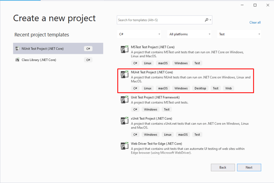Select NUnit Test Project (.NET Core) title in list
Viewport: 274px width, 183px height.
coord(152,72)
